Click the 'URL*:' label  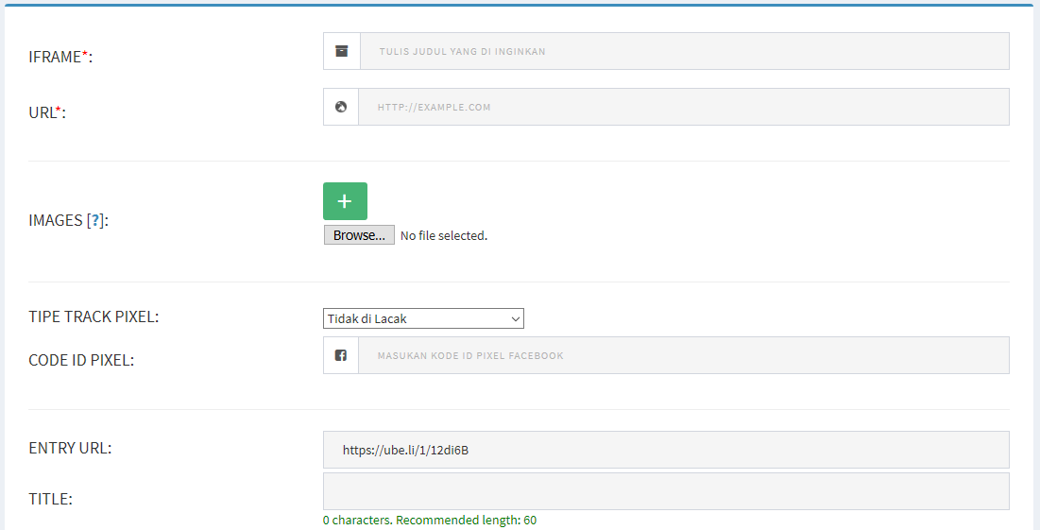[47, 112]
